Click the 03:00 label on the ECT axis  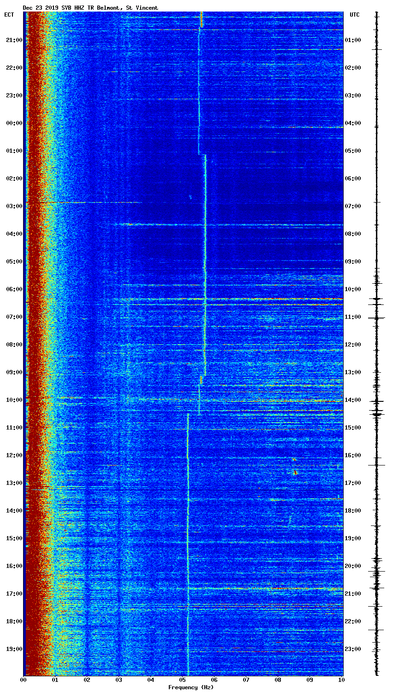click(x=14, y=206)
